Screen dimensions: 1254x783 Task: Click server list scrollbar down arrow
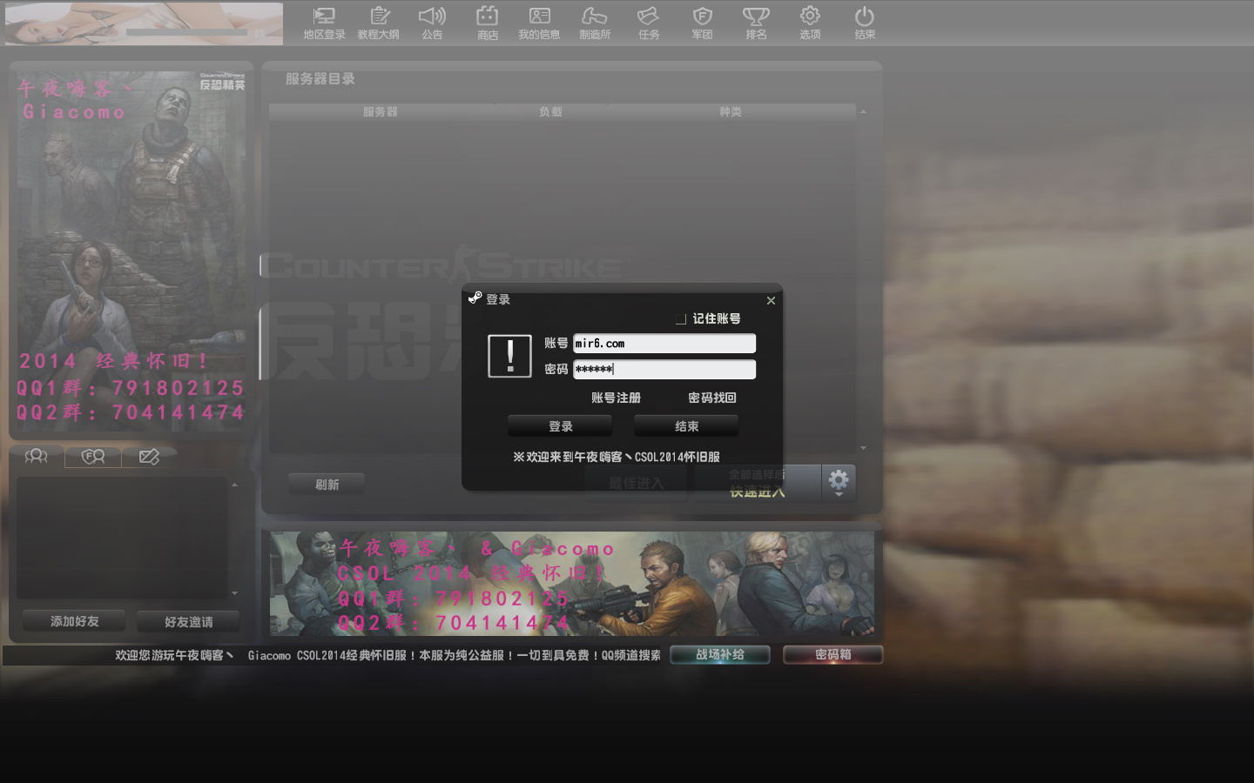(863, 448)
